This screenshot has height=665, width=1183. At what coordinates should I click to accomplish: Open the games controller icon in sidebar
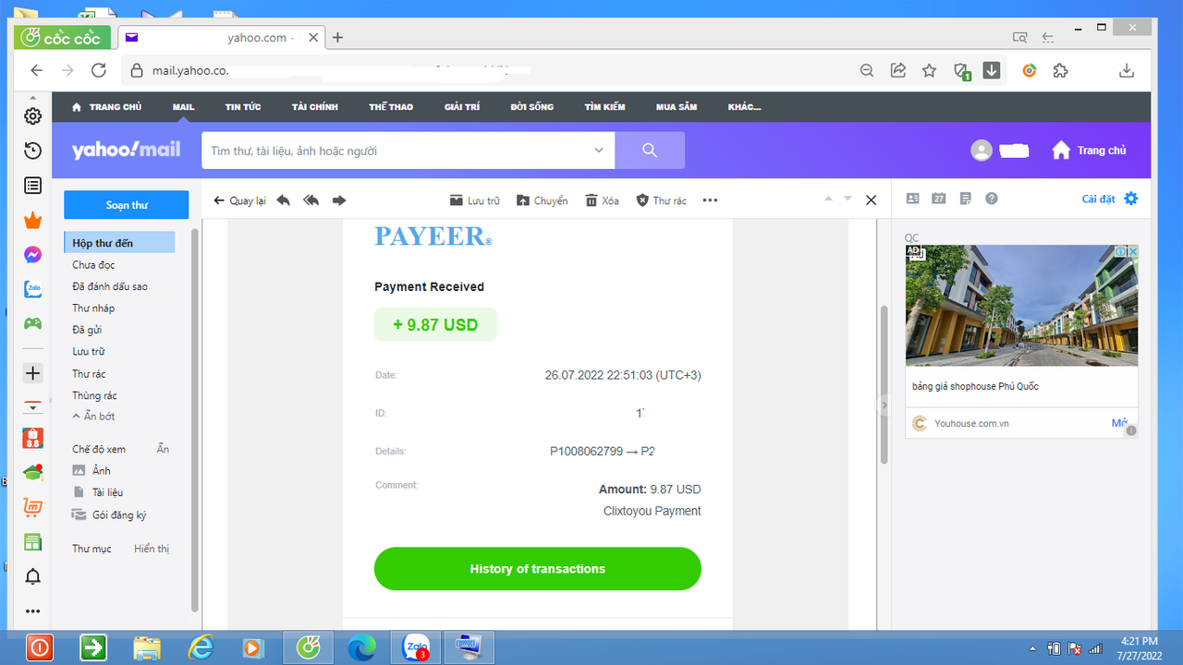coord(32,323)
